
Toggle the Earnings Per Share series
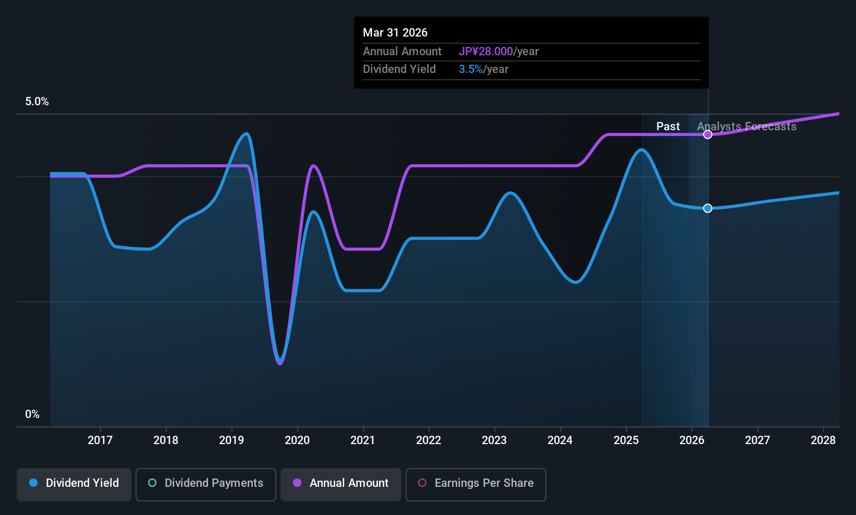(x=476, y=485)
